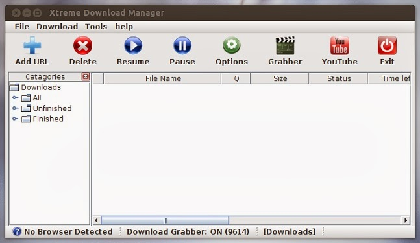This screenshot has width=420, height=243.
Task: Open the Grabber clapperboard icon
Action: point(285,46)
